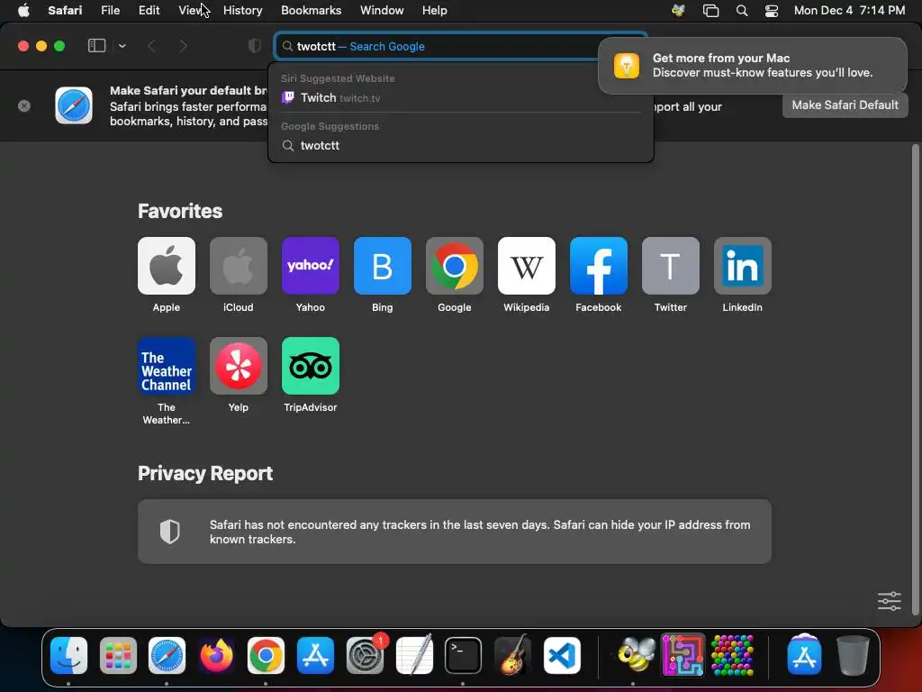The image size is (922, 692).
Task: Open the Wikipedia favorite tile
Action: pyautogui.click(x=526, y=266)
